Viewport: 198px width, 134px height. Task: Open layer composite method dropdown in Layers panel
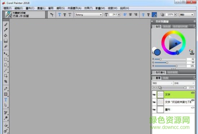tap(162, 83)
